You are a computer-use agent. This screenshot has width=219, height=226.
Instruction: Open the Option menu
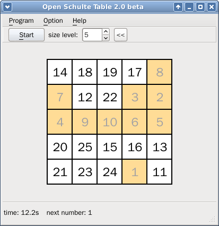tap(53, 21)
